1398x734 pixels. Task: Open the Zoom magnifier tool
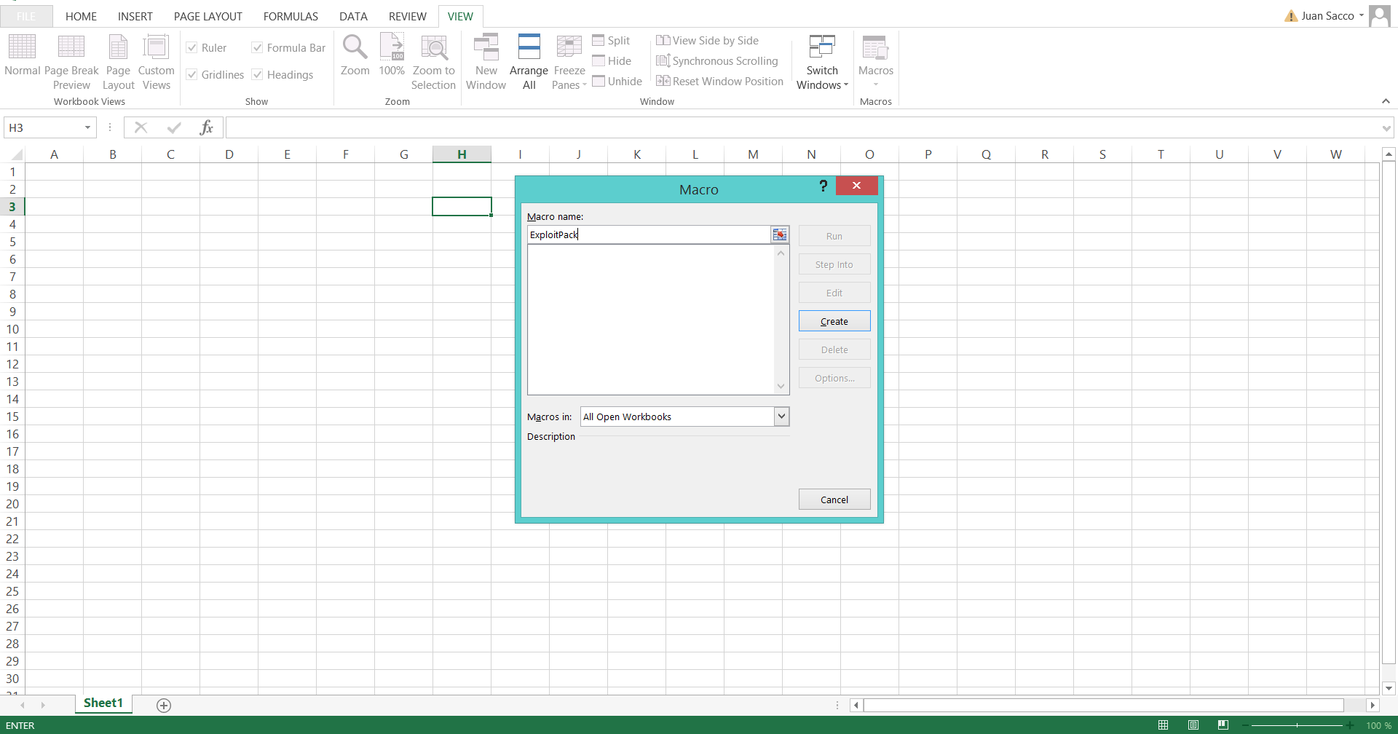355,47
